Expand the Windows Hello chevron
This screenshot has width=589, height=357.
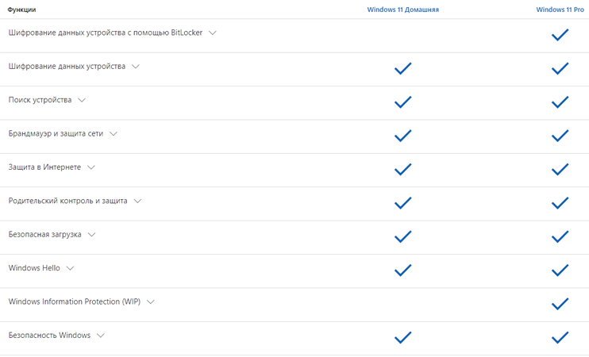tap(70, 268)
